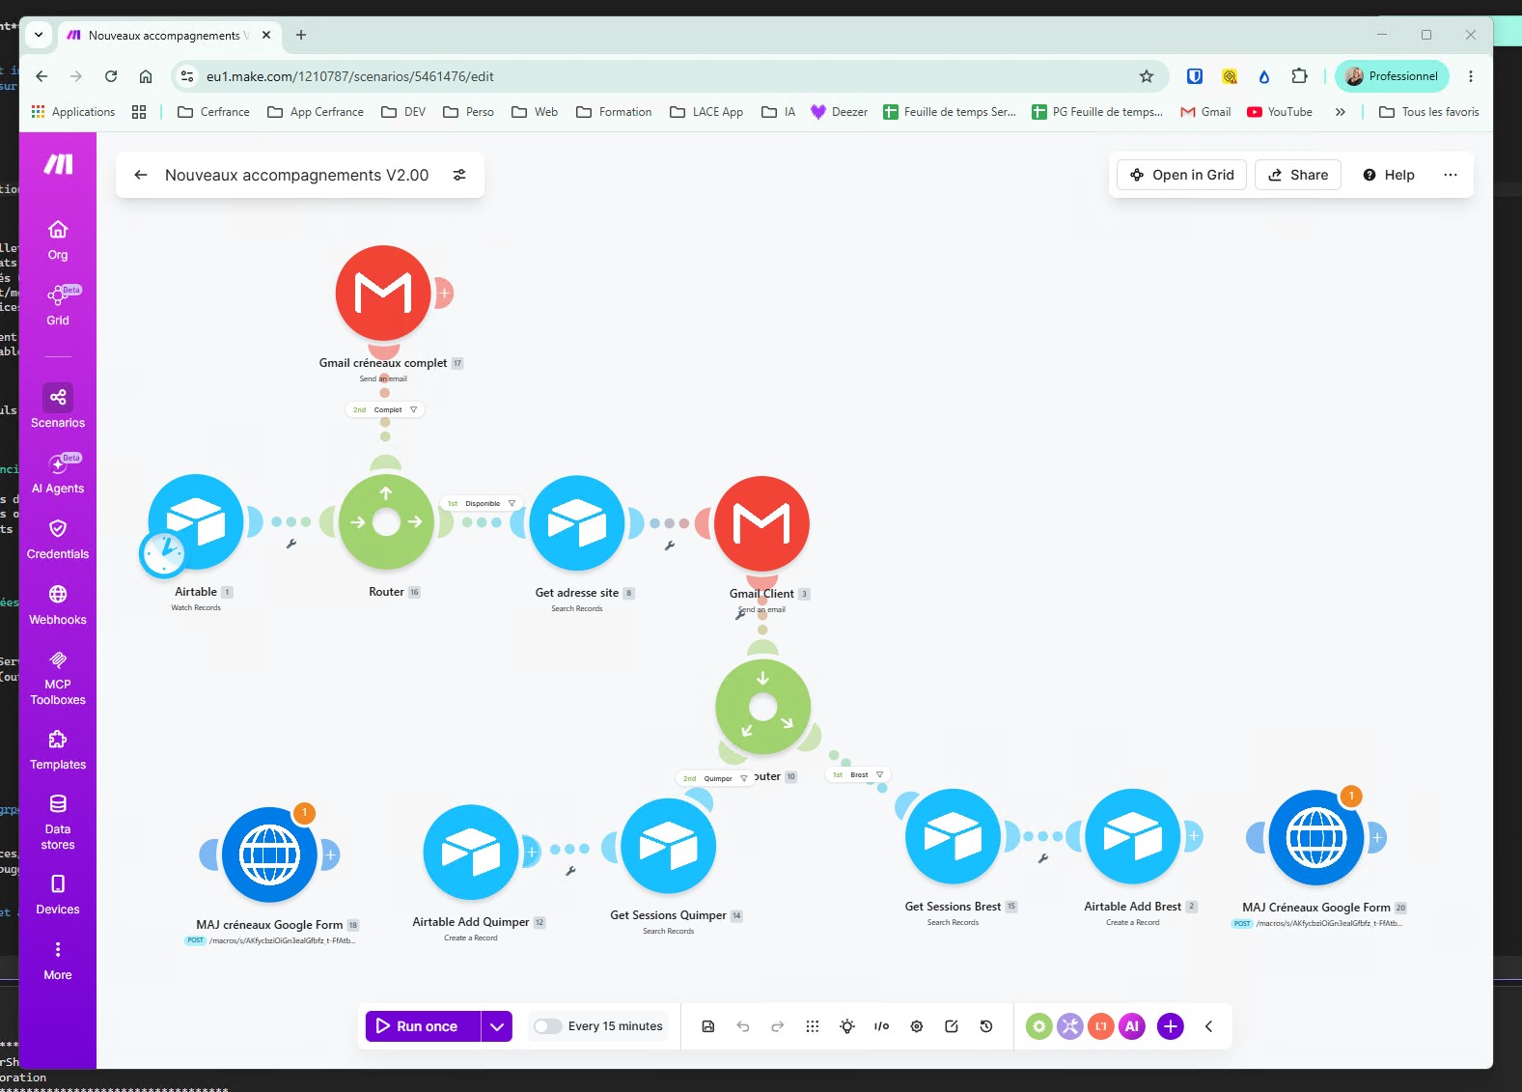This screenshot has height=1092, width=1522.
Task: Open the AI assistant toolbar icon
Action: 1133,1026
